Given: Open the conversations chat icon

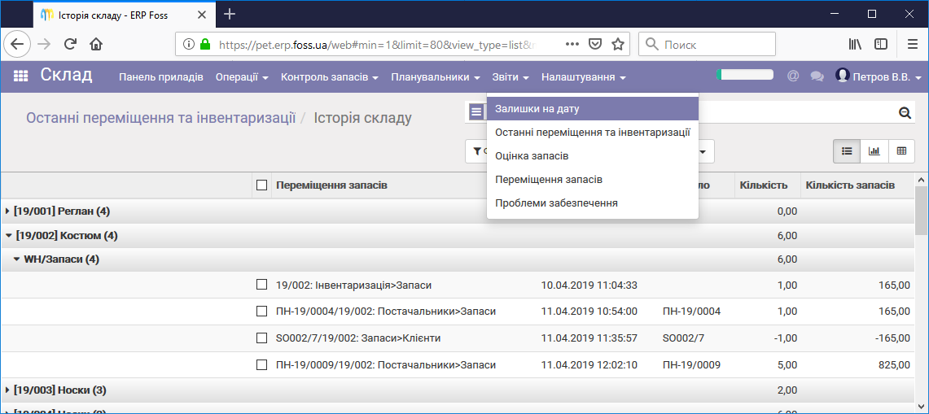Looking at the screenshot, I should click(x=817, y=76).
